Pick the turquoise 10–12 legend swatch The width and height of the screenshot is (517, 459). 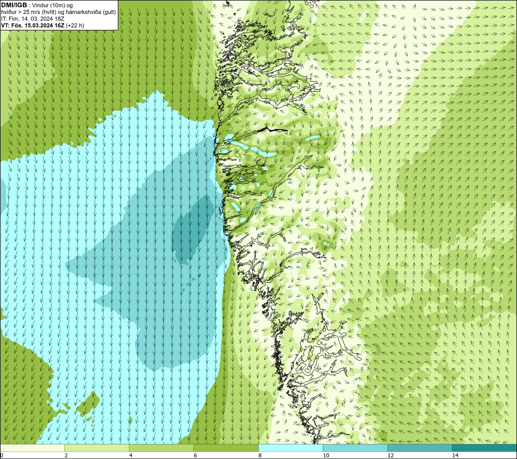356,448
